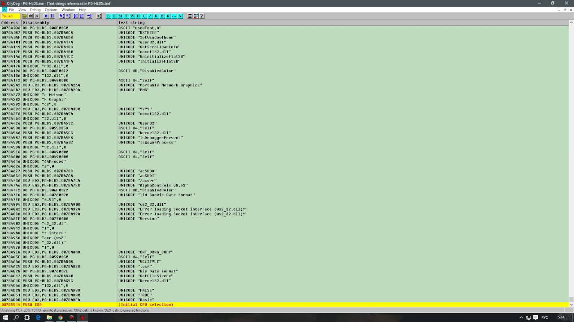Click the Windows Start button

click(x=5, y=318)
